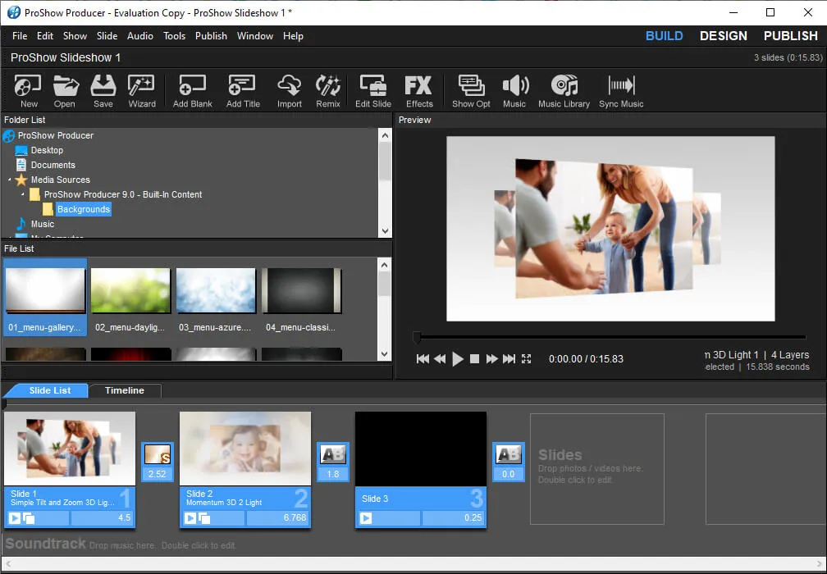Save the show with Save icon
Screen dimensions: 827x574
click(103, 91)
